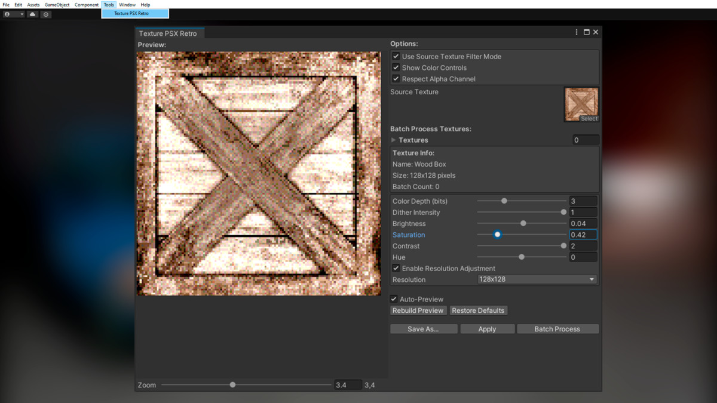Open the GameObject menu
The height and width of the screenshot is (403, 717).
57,5
